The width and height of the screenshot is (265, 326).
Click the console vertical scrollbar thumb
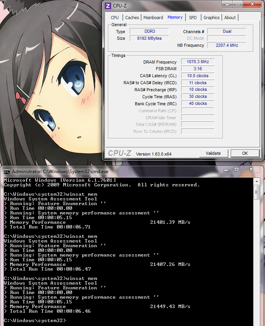coord(257,192)
